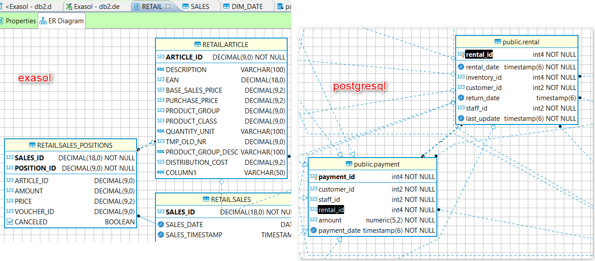Select the highlighted rental_id in public.payment

pos(330,210)
